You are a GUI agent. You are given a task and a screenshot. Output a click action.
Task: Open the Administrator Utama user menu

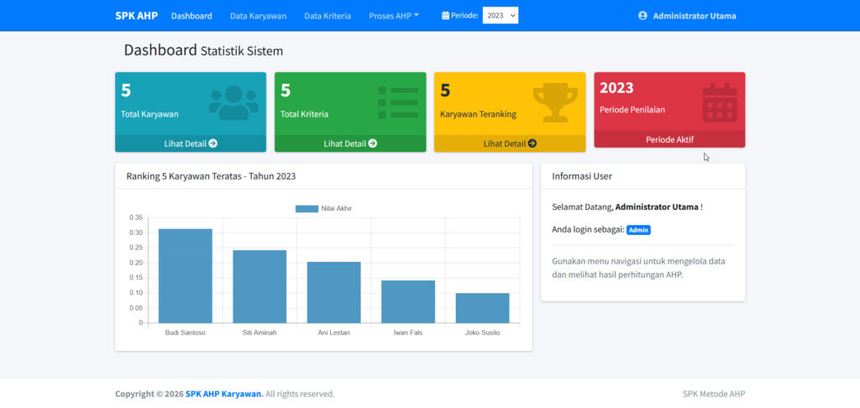[694, 16]
